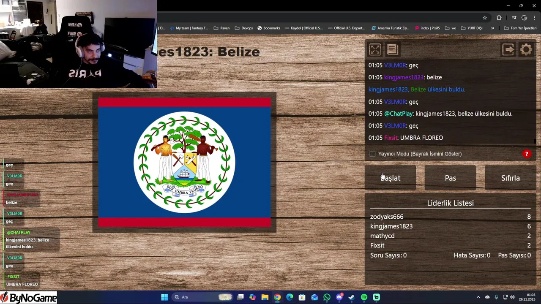
Task: Open Tüm Yer İşaretleri folder
Action: click(520, 28)
